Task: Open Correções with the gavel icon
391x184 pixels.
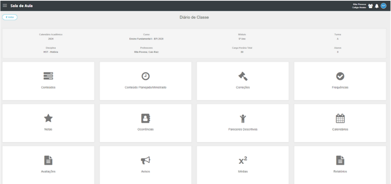Action: [x=242, y=76]
